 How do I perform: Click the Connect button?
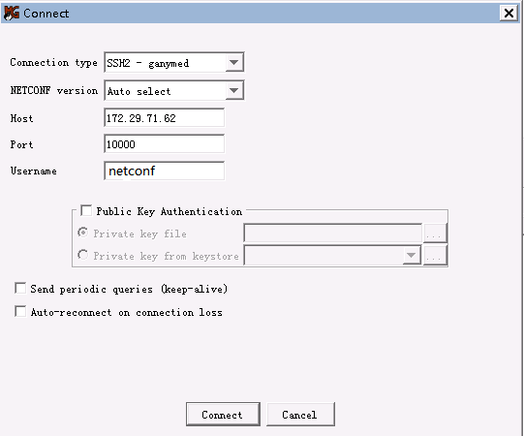[223, 415]
